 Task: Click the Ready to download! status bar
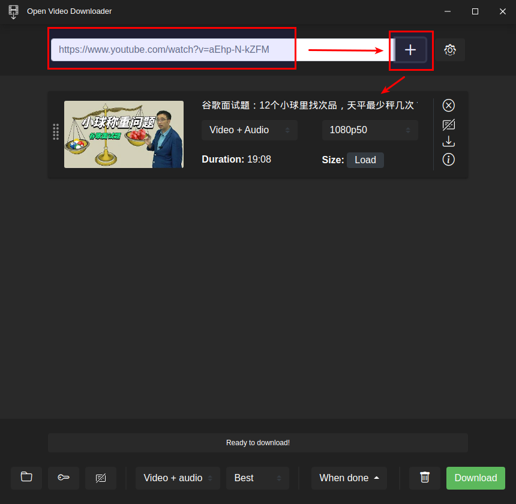click(x=257, y=443)
